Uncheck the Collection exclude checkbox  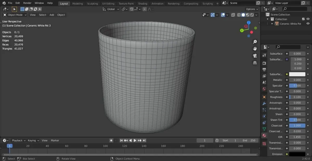coord(303,19)
